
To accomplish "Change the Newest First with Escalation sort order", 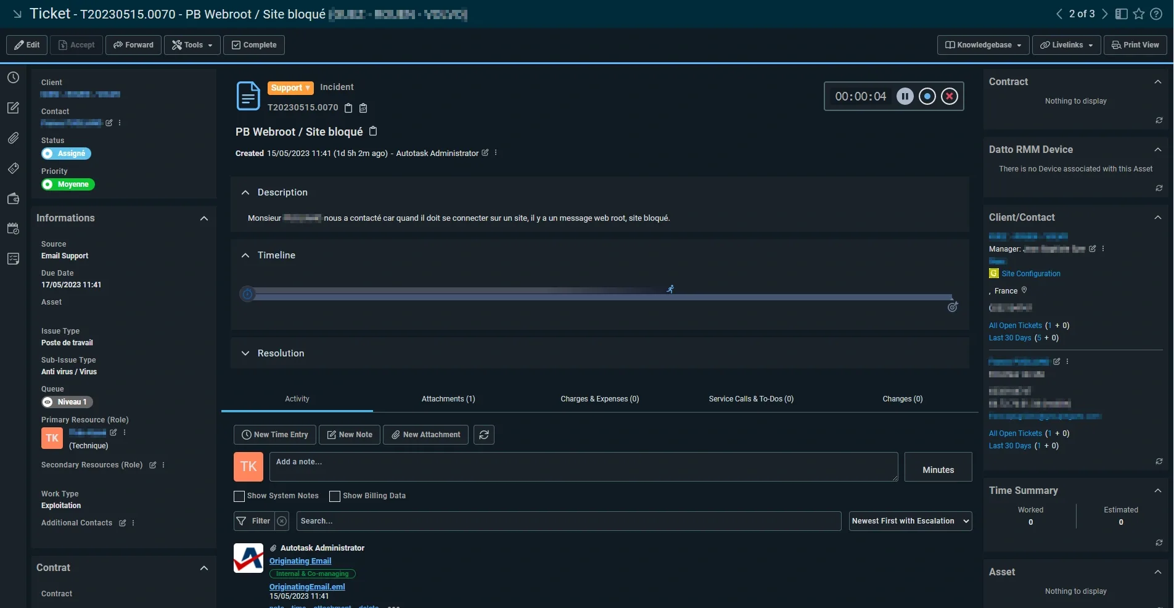I will coord(911,521).
